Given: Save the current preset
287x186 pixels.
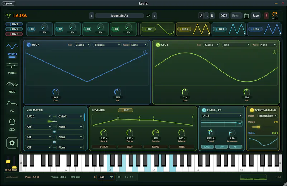Looking at the screenshot, I should 255,16.
